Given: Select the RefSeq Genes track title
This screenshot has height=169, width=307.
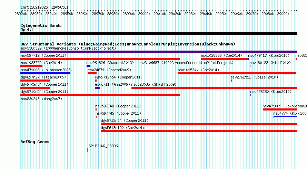Looking at the screenshot, I should [x=35, y=142].
